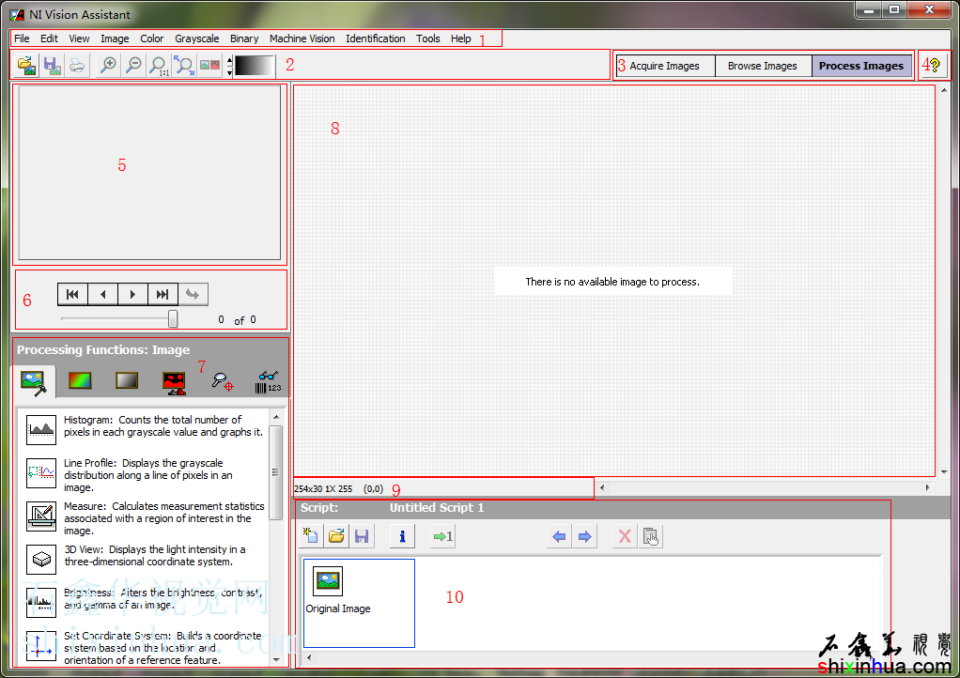Viewport: 960px width, 678px height.
Task: Click the Zoom In magnifier icon
Action: tap(109, 66)
